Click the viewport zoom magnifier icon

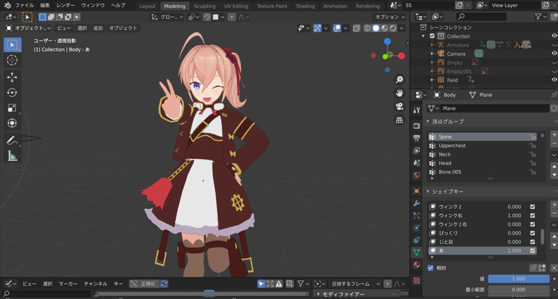coord(400,79)
